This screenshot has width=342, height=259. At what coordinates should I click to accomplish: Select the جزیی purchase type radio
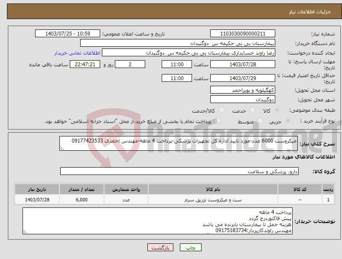click(288, 120)
